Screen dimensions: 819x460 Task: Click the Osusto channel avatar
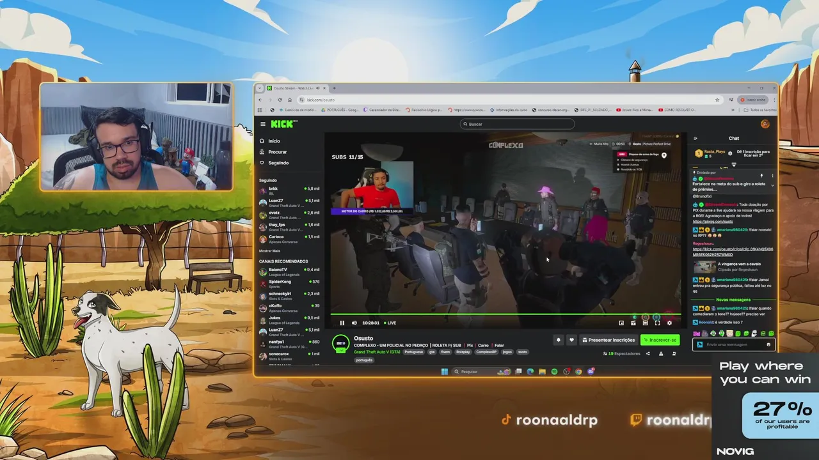[x=340, y=344]
